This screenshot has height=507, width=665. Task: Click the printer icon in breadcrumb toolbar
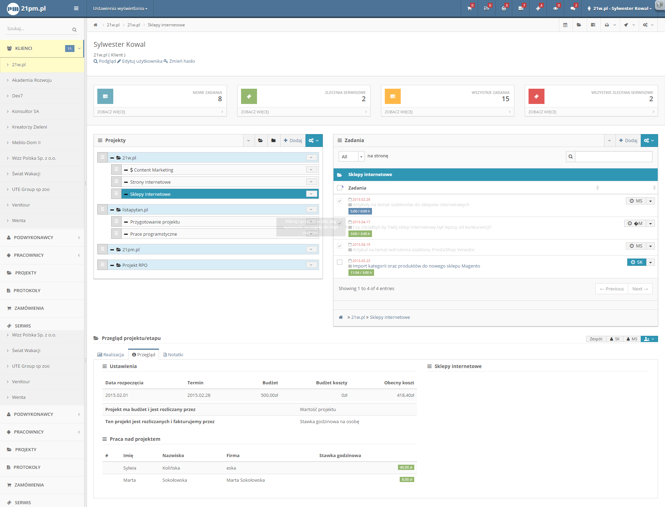point(607,25)
